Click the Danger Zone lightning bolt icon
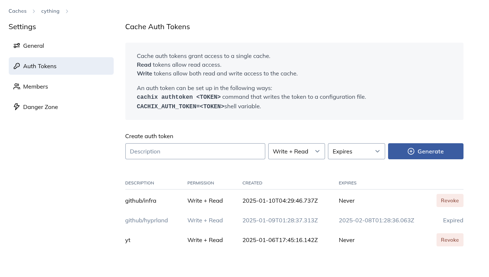The width and height of the screenshot is (489, 277). tap(17, 107)
